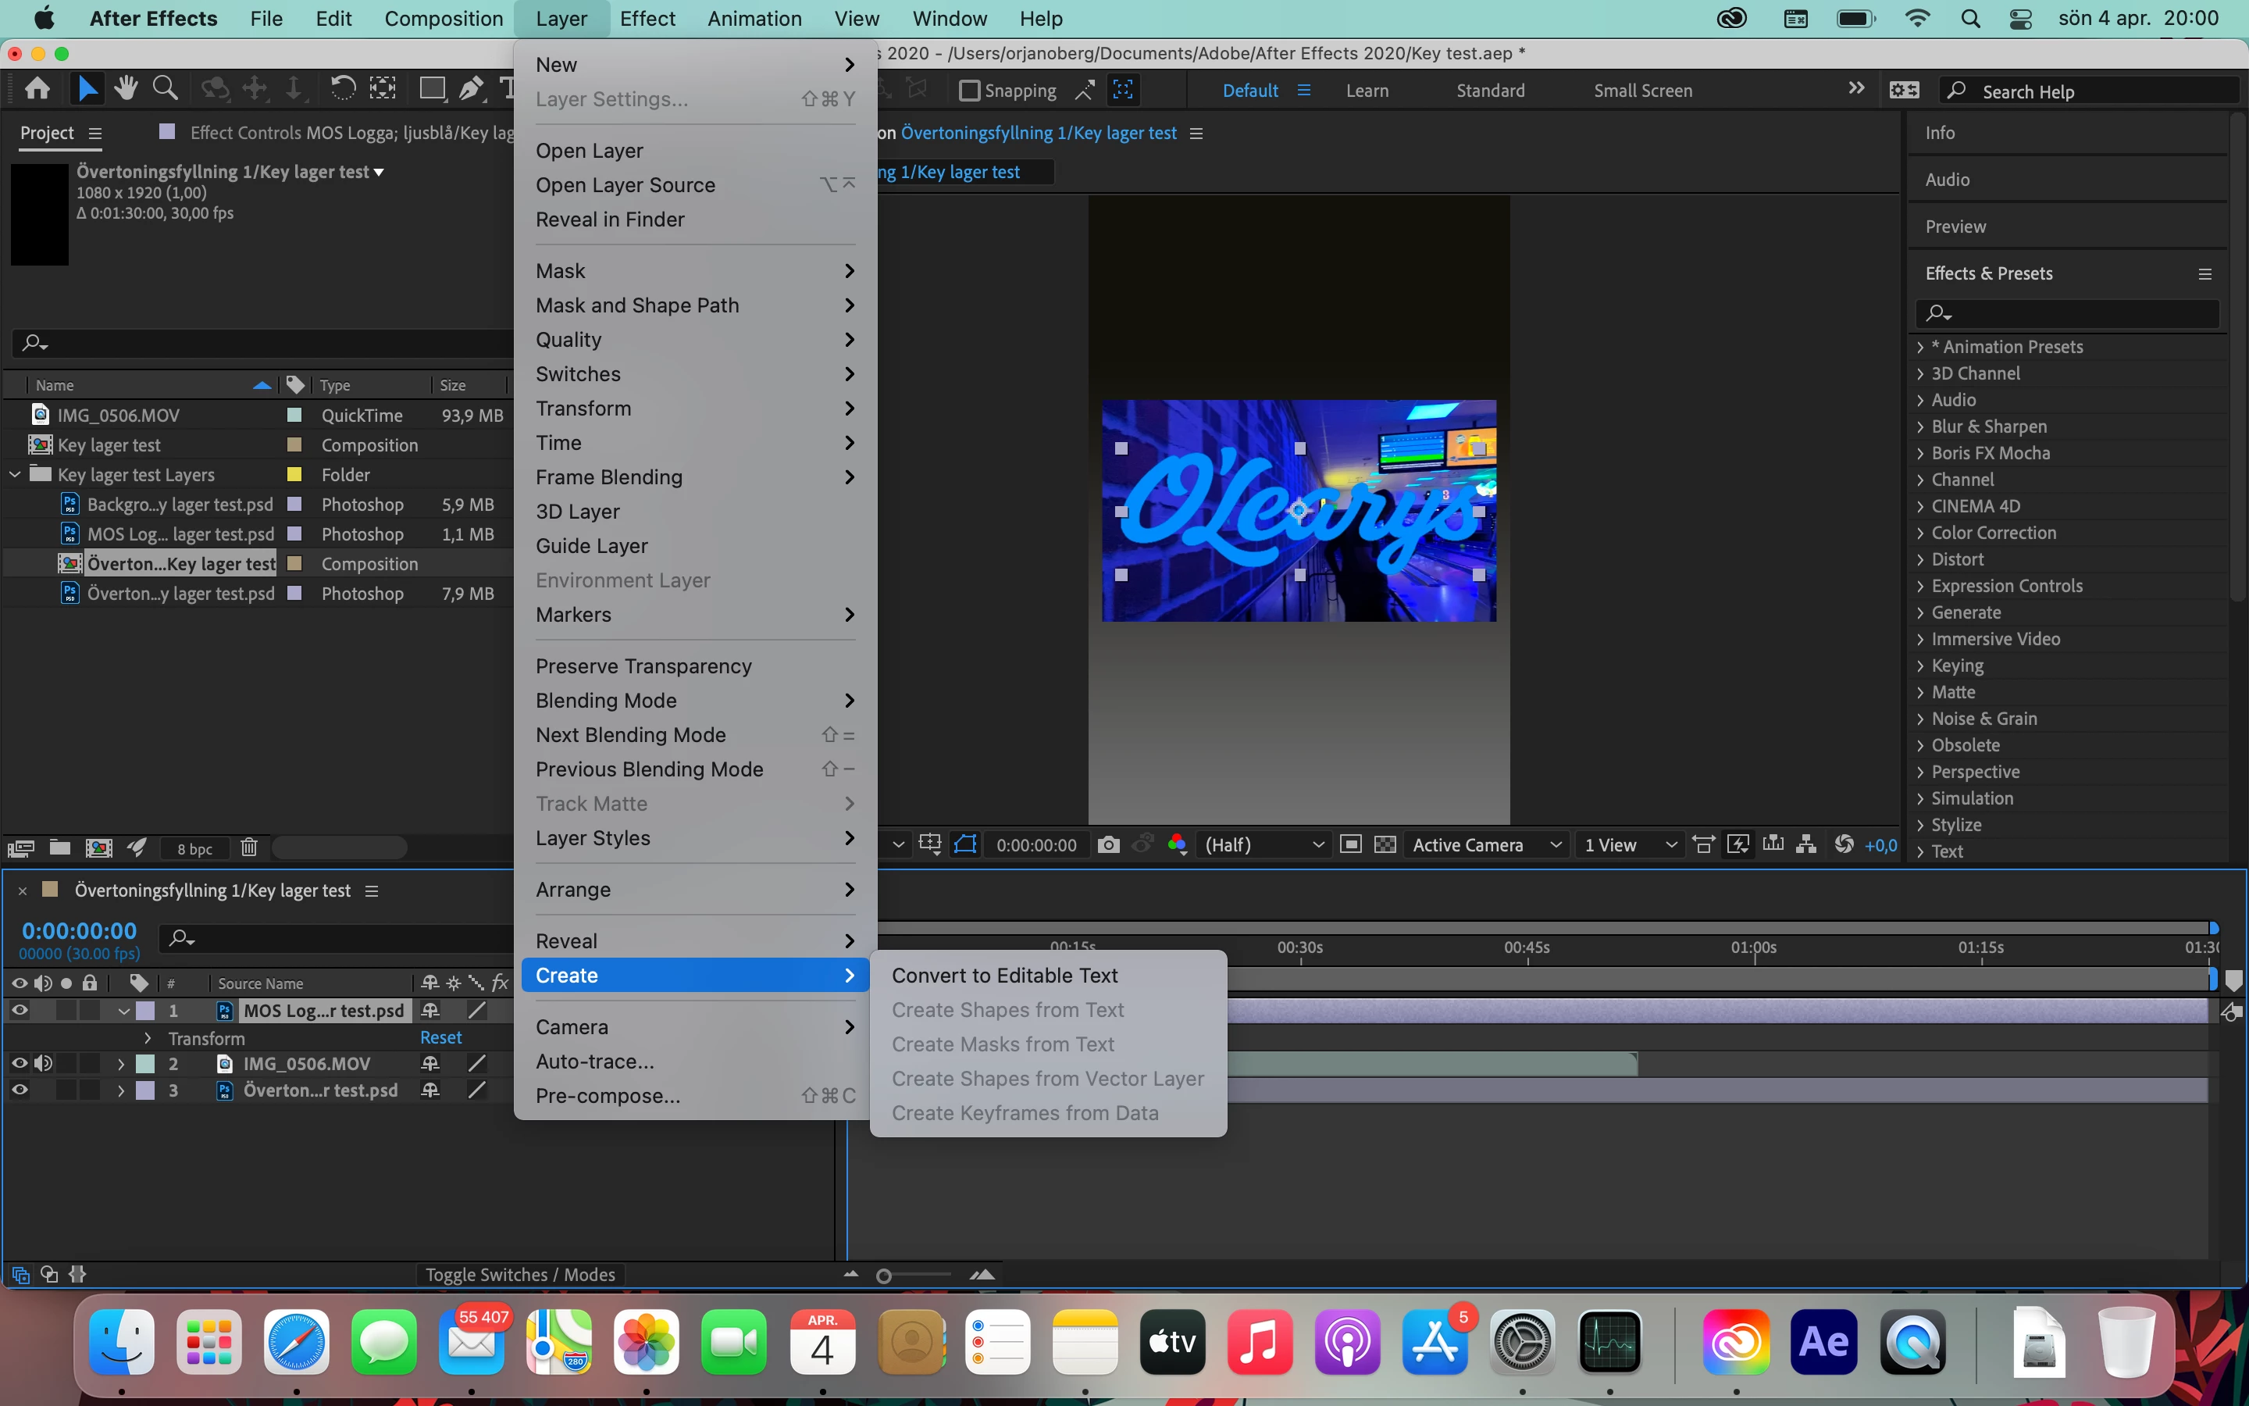Screen dimensions: 2249x1406
Task: Open the Half resolution dropdown
Action: 1263,844
